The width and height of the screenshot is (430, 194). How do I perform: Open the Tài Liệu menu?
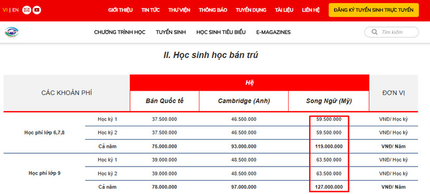point(284,10)
